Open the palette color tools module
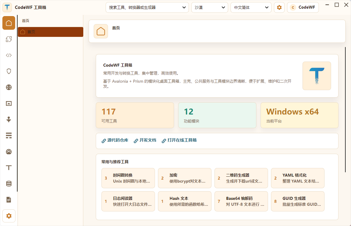The image size is (351, 226). [9, 152]
